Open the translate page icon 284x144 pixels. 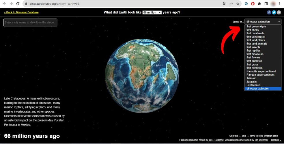(225, 4)
